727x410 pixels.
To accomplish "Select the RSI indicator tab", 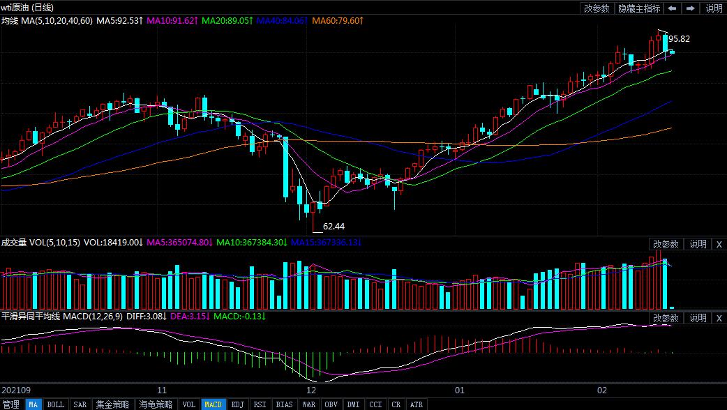I will [x=260, y=404].
